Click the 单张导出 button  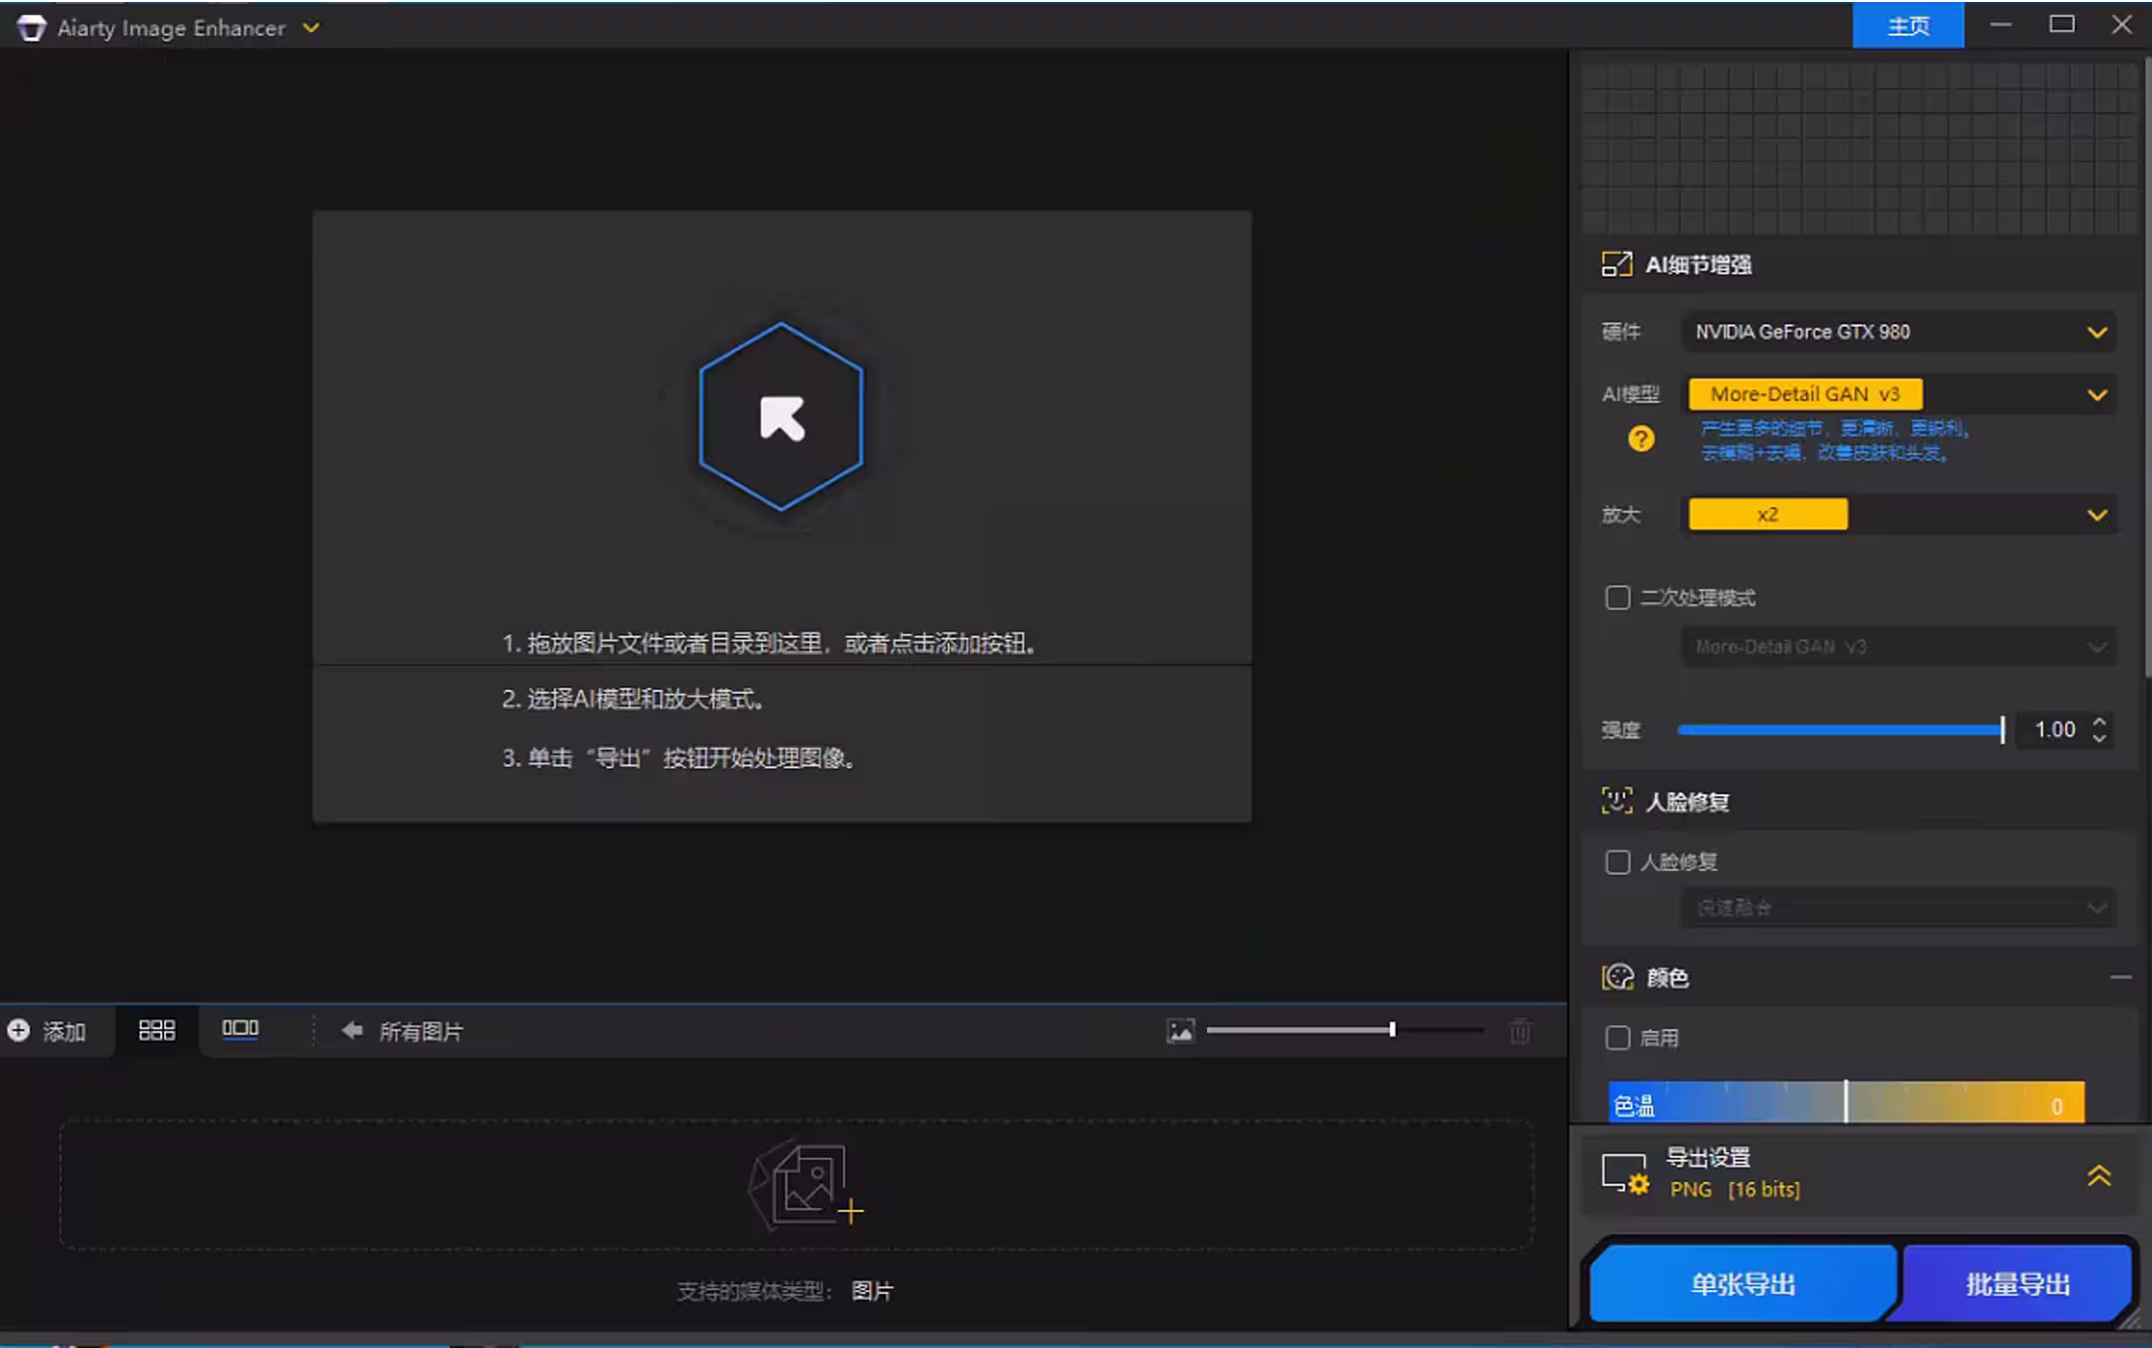(x=1742, y=1284)
